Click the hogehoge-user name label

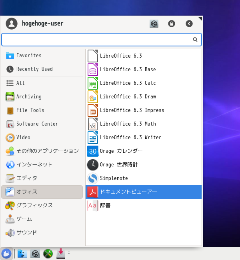tap(43, 24)
